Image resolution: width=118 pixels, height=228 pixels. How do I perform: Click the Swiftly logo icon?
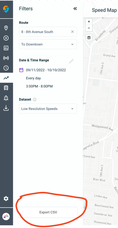pos(6,9)
